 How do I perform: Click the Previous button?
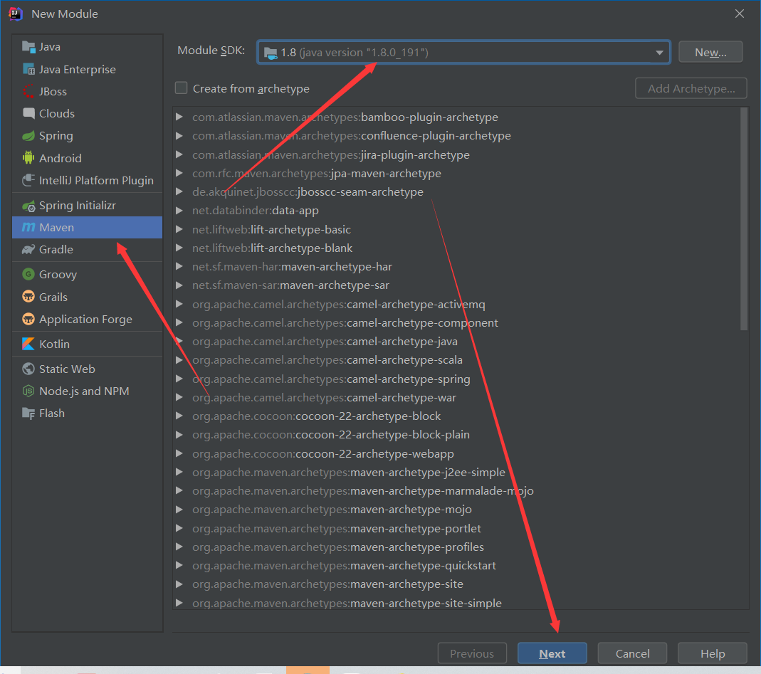click(472, 653)
